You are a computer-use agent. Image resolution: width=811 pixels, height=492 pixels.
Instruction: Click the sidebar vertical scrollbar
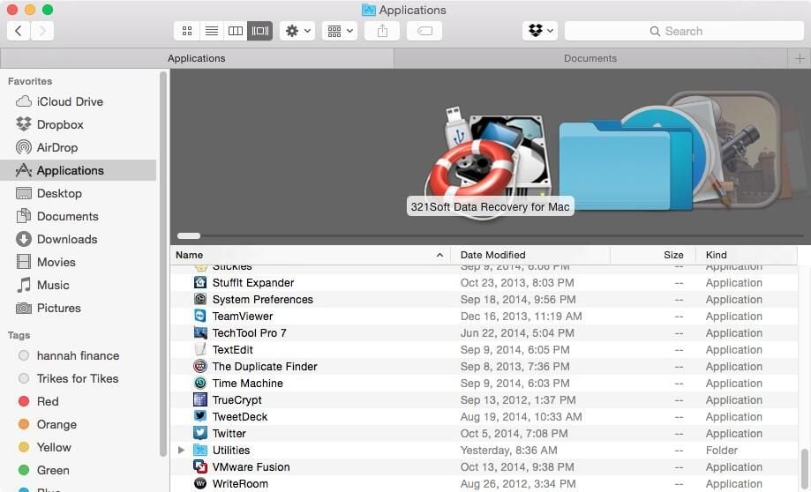(x=163, y=264)
